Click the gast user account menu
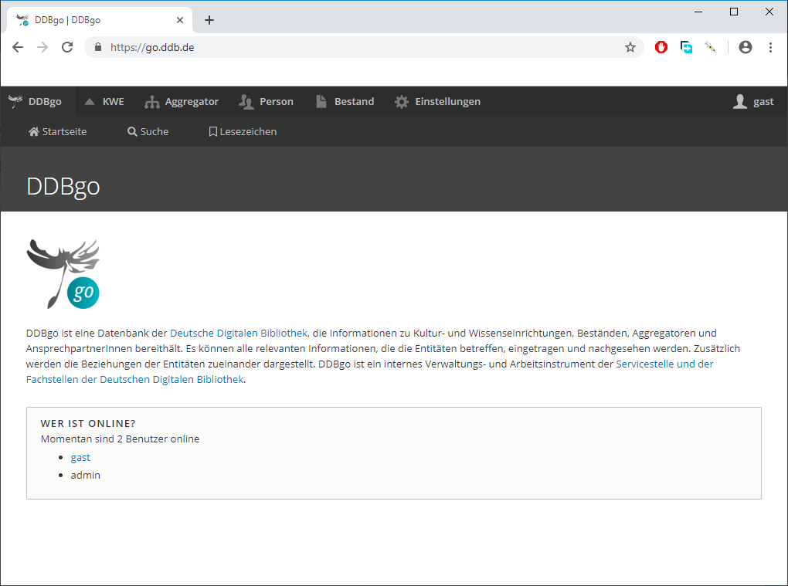Screen dimensions: 788x586 pyautogui.click(x=752, y=101)
